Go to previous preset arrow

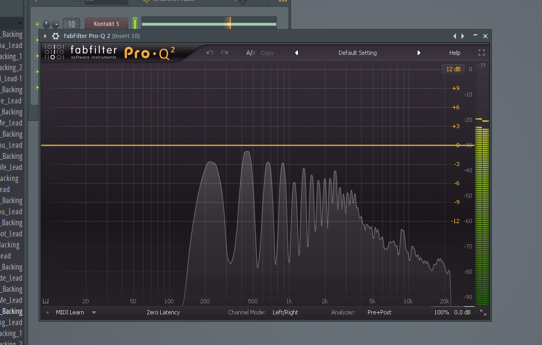pyautogui.click(x=297, y=53)
